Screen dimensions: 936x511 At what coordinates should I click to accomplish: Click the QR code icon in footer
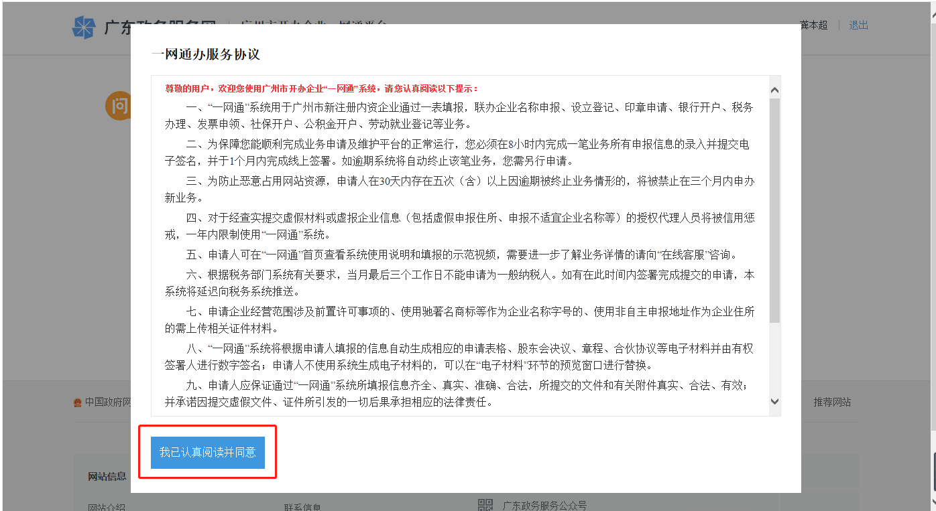(x=485, y=506)
